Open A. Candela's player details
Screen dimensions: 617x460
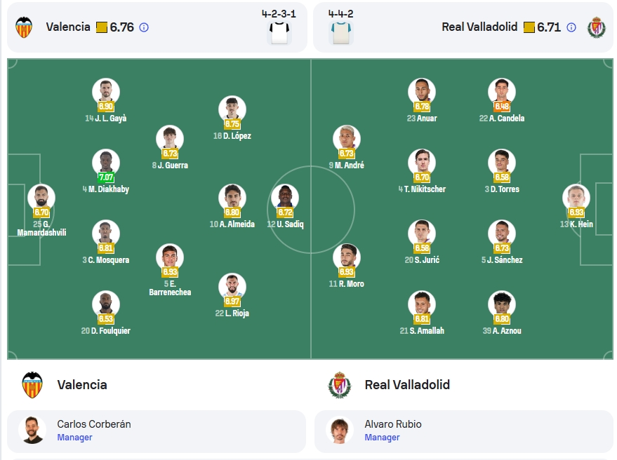[x=502, y=92]
